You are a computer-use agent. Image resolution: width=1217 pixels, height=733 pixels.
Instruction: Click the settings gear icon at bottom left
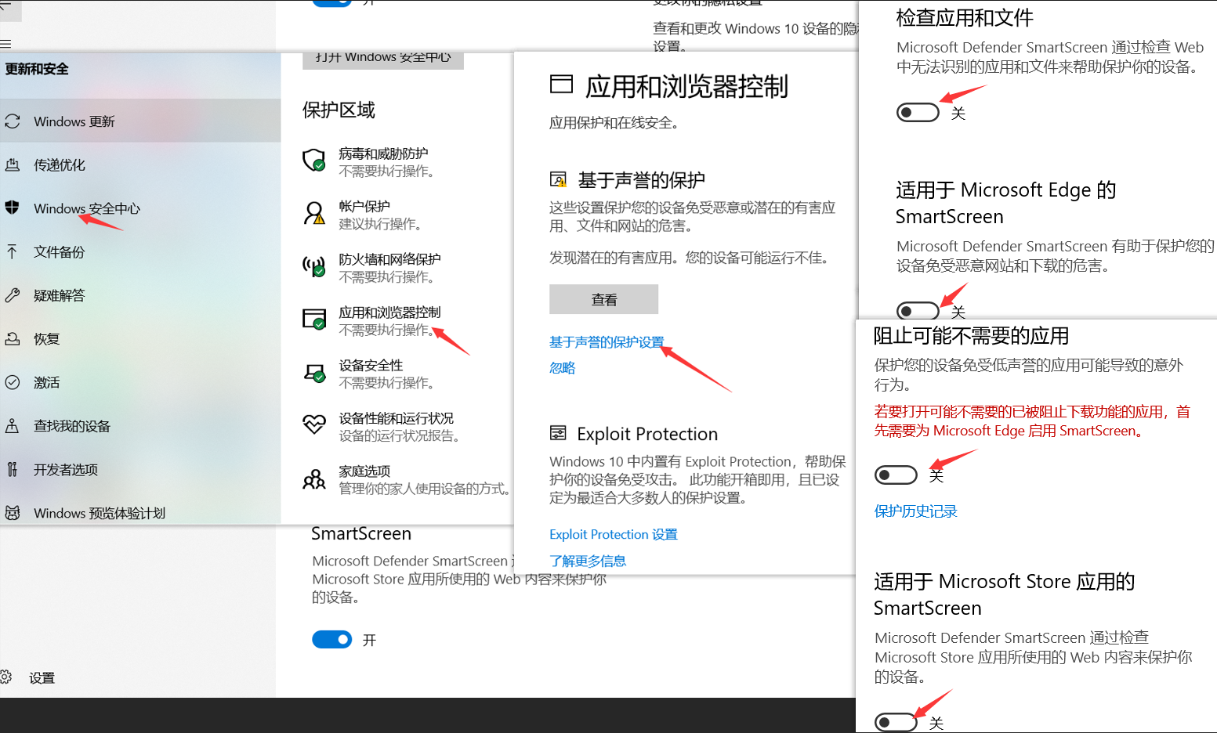[x=7, y=677]
